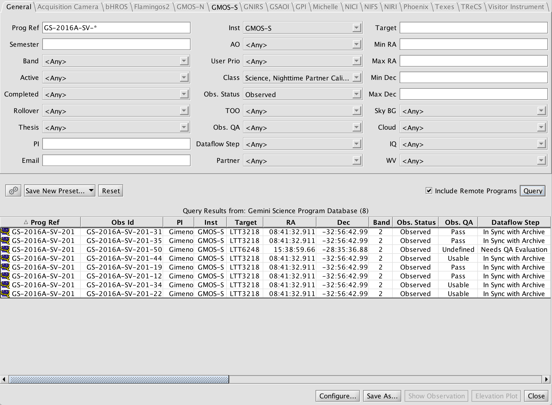Click the Needs QA Evaluation cell
The image size is (552, 405).
tap(514, 249)
